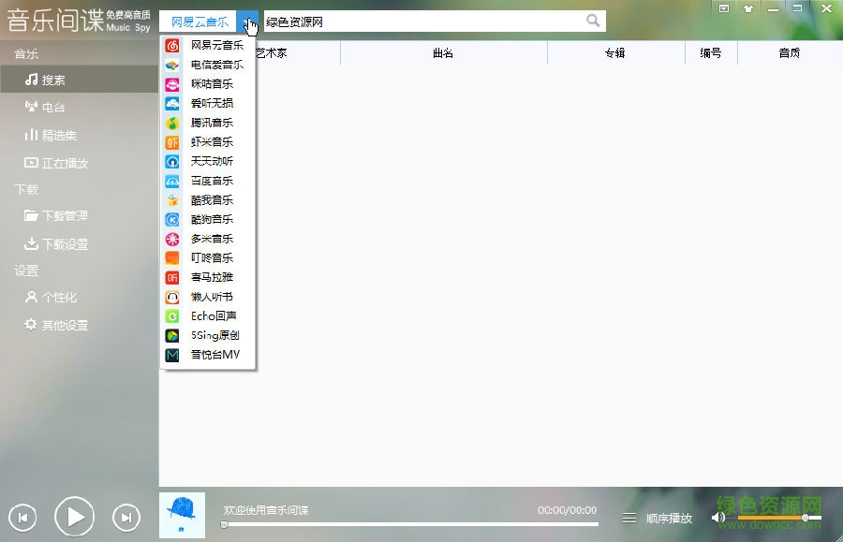The image size is (843, 542).
Task: Collapse the music source dropdown arrow
Action: tap(248, 21)
